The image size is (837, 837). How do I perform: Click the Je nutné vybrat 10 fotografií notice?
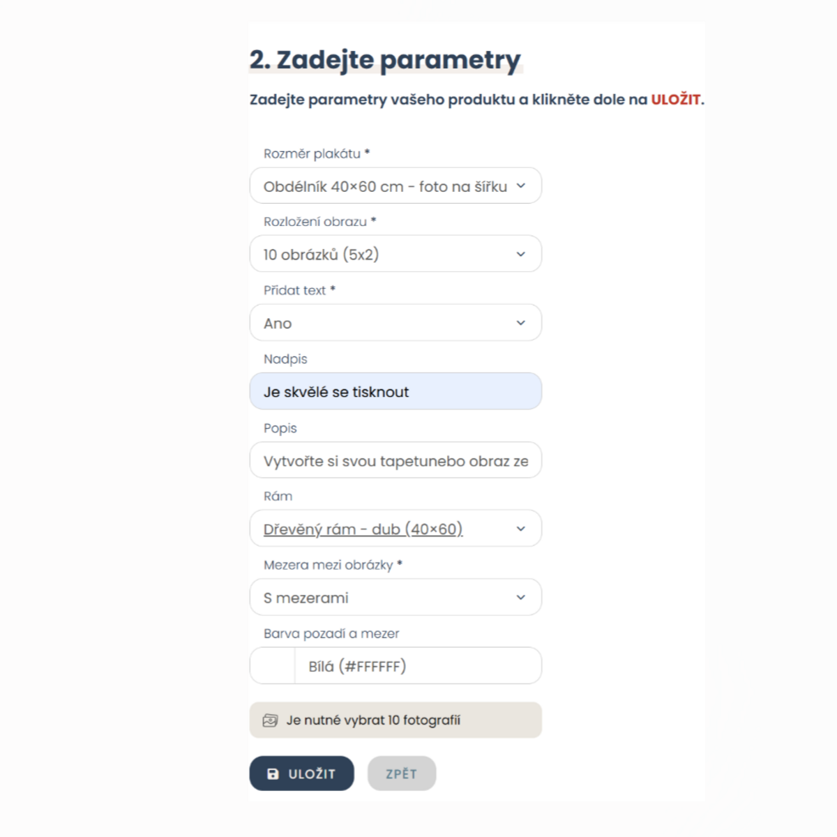tap(395, 721)
